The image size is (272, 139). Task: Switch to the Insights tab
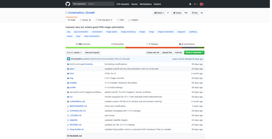click(133, 20)
